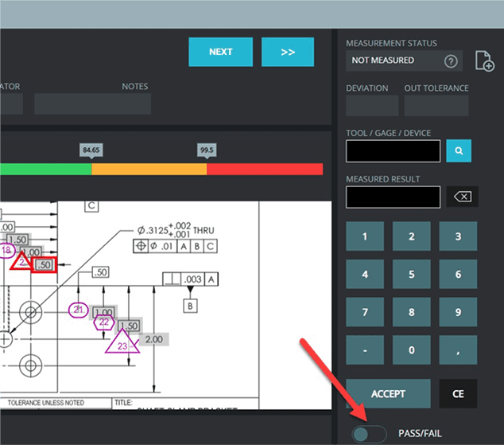The width and height of the screenshot is (504, 445).
Task: Tap keypad digit 7
Action: (x=365, y=312)
